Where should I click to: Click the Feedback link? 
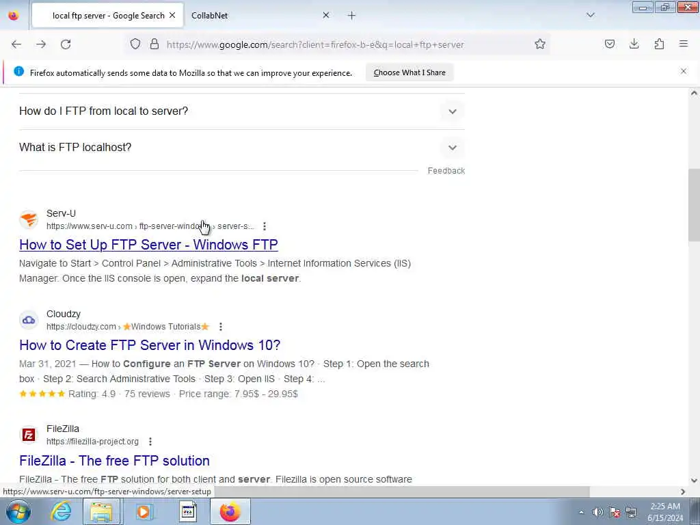(446, 171)
